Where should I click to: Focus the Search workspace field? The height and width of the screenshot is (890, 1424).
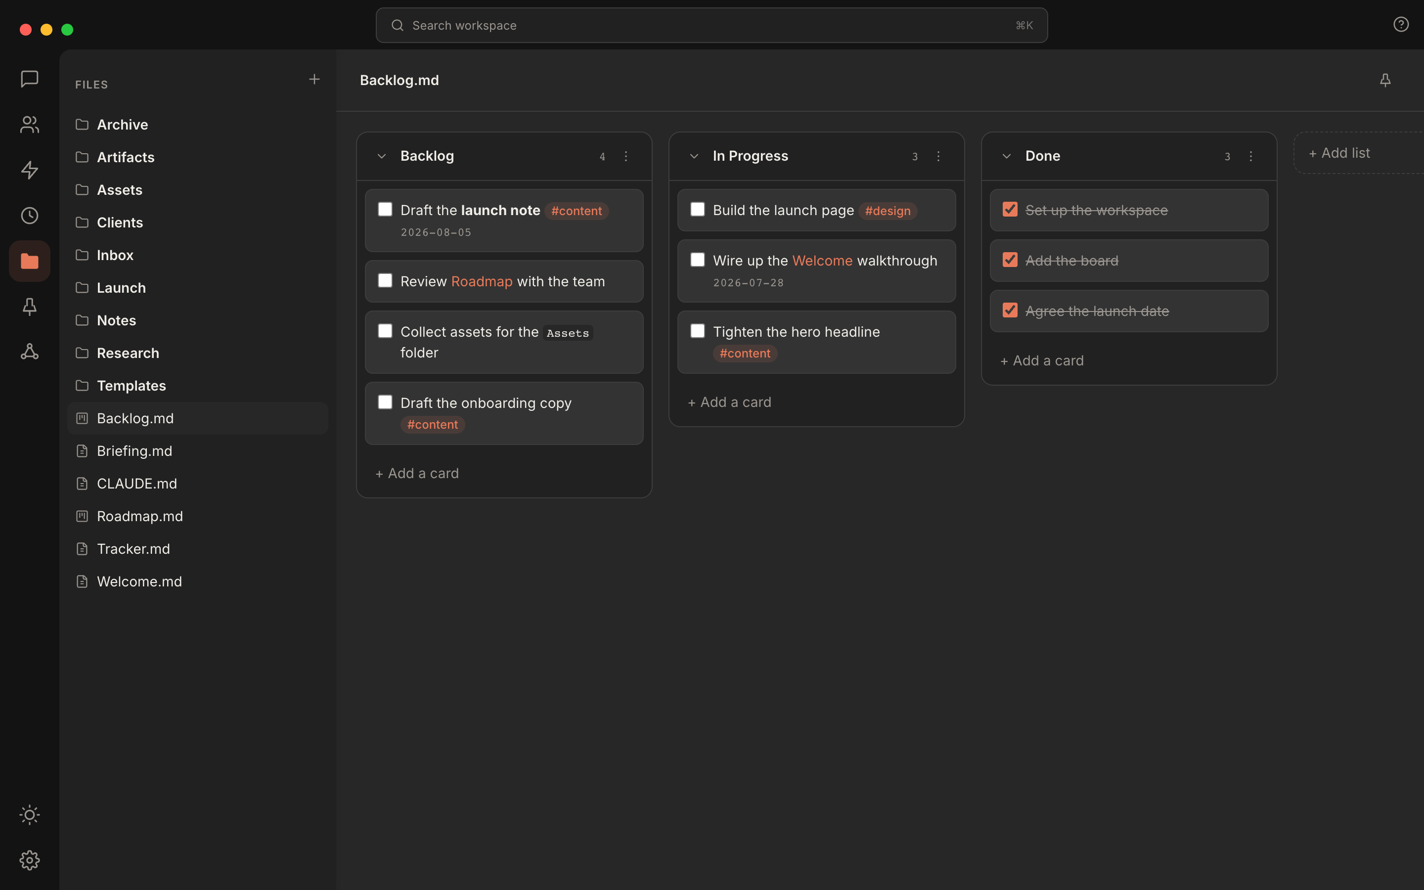pyautogui.click(x=712, y=25)
